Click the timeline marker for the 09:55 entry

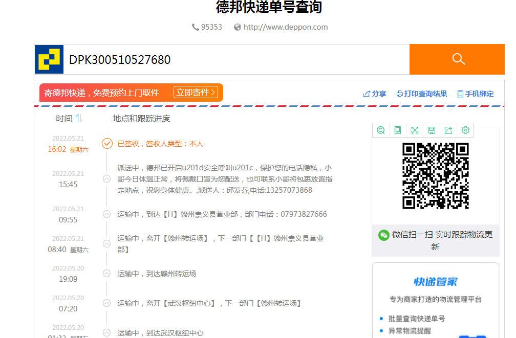(x=106, y=214)
